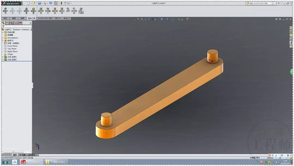Click the New document icon
Image resolution: width=294 pixels, height=166 pixels.
(x=28, y=3)
